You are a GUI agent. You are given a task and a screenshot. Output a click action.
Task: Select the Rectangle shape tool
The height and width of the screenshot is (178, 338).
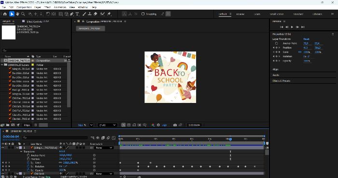[x=61, y=14]
